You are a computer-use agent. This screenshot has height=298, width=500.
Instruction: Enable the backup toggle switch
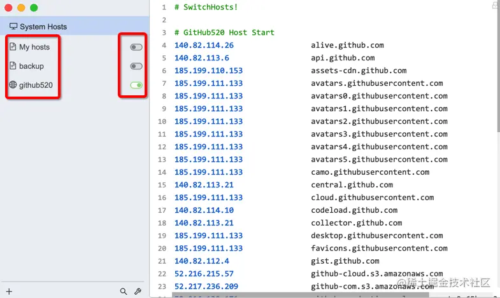pyautogui.click(x=136, y=66)
